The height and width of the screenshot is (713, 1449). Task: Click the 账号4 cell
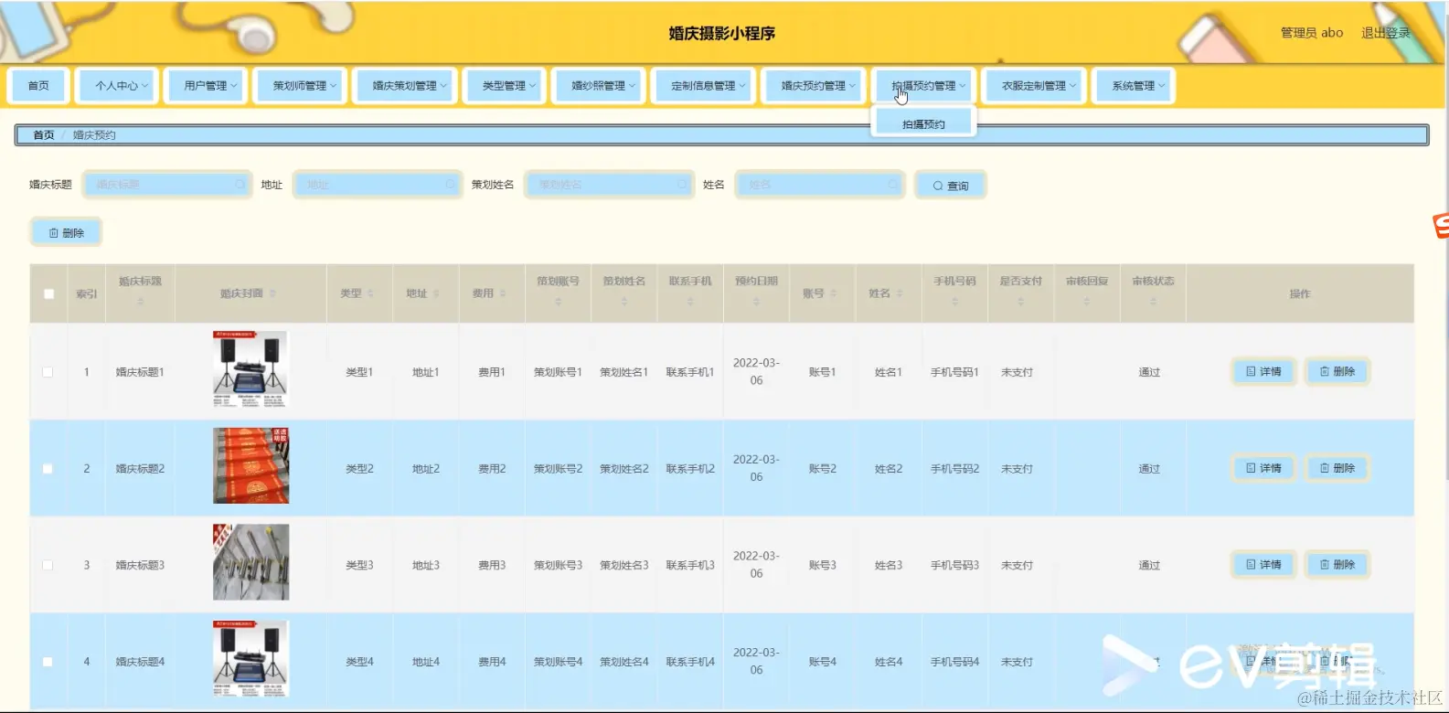click(823, 662)
